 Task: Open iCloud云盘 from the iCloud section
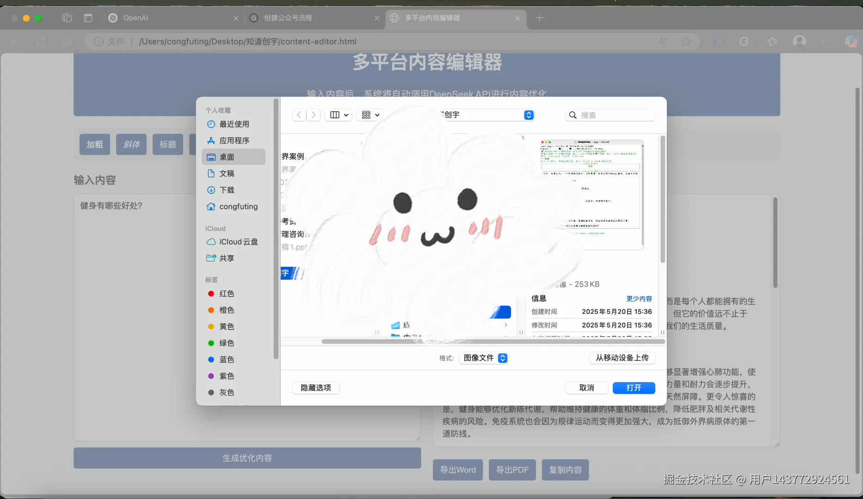(238, 242)
